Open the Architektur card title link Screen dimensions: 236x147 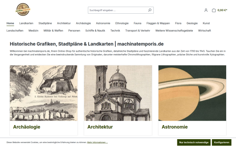click(100, 127)
